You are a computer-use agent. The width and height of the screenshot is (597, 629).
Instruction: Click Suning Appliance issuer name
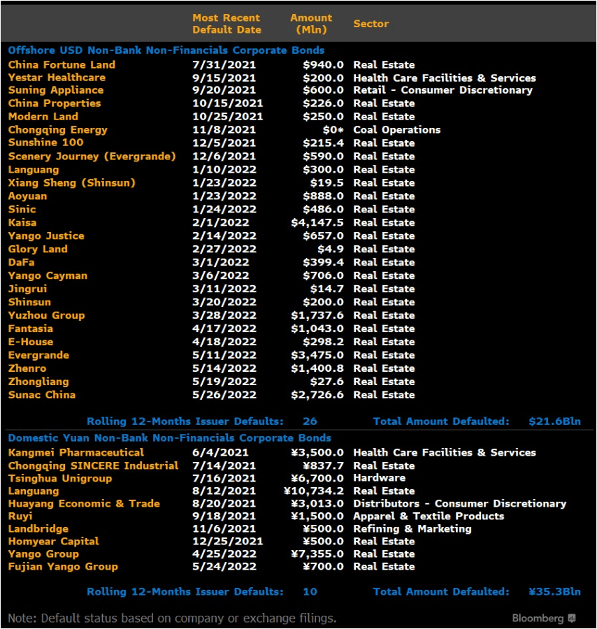pos(56,90)
